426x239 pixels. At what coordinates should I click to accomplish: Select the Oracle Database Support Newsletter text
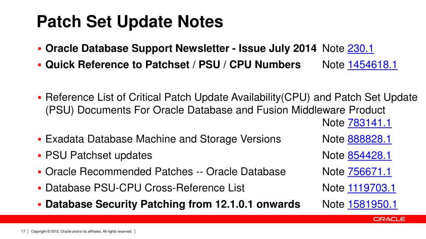tap(181, 49)
